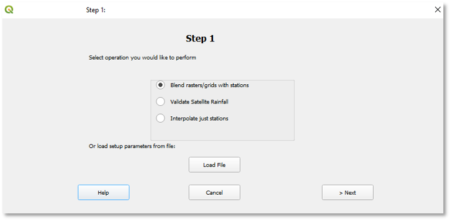Close the Step 1 dialog window
The width and height of the screenshot is (451, 221).
tap(438, 10)
